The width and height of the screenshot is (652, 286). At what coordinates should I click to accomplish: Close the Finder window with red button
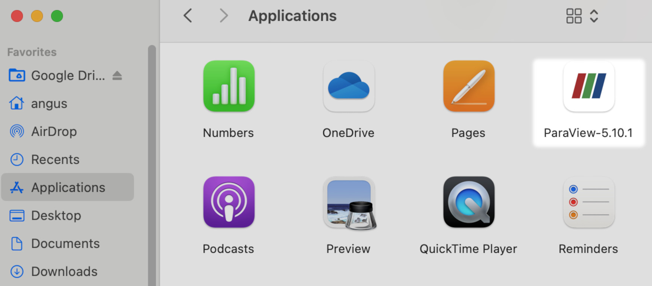pyautogui.click(x=17, y=16)
